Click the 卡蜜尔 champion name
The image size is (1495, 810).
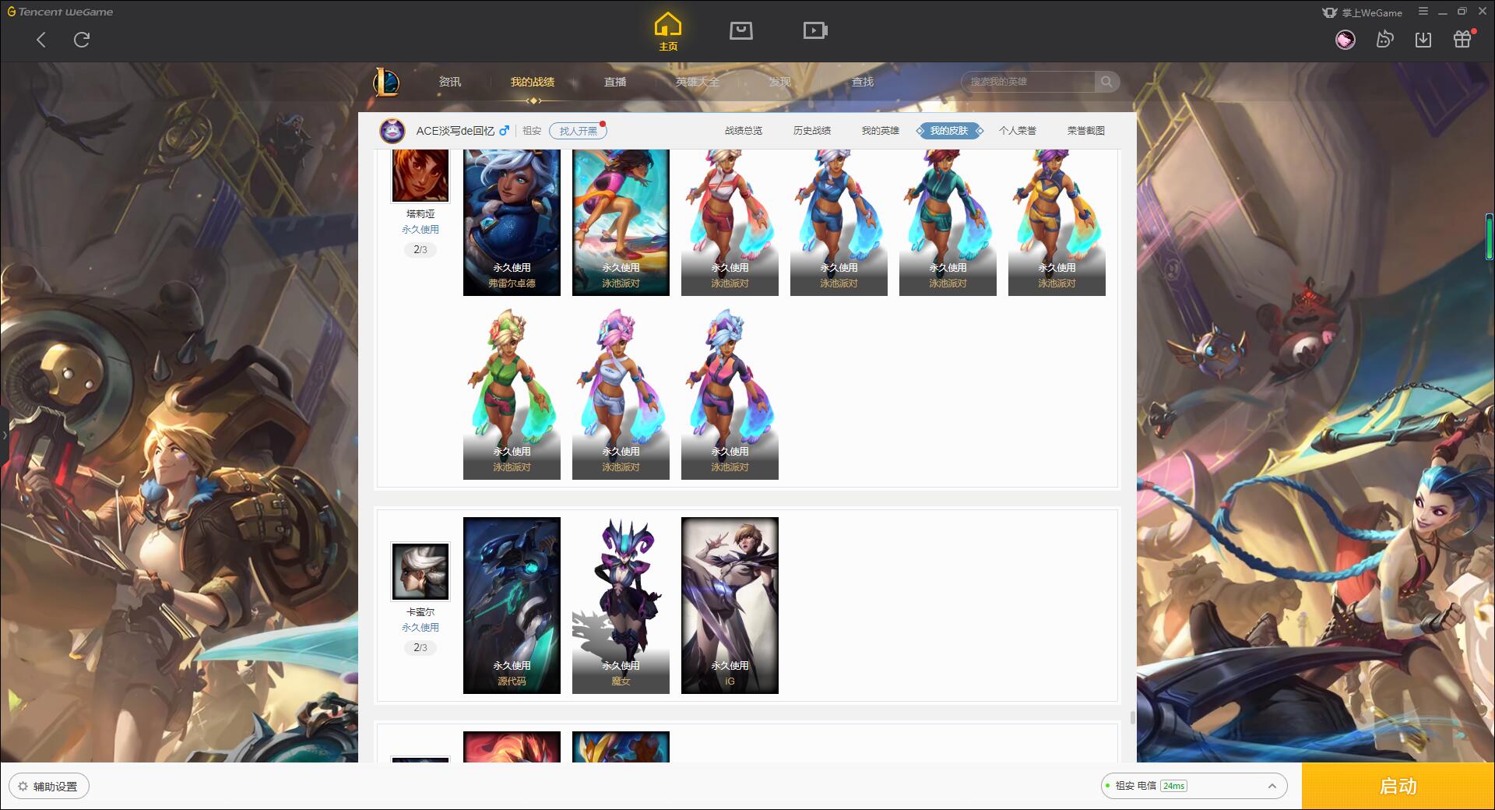420,612
